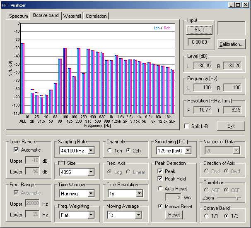The height and width of the screenshot is (228, 251).
Task: Enable the Split L-R checkbox
Action: tap(187, 126)
